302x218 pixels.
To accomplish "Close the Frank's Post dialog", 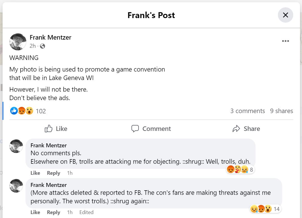I will [x=285, y=15].
